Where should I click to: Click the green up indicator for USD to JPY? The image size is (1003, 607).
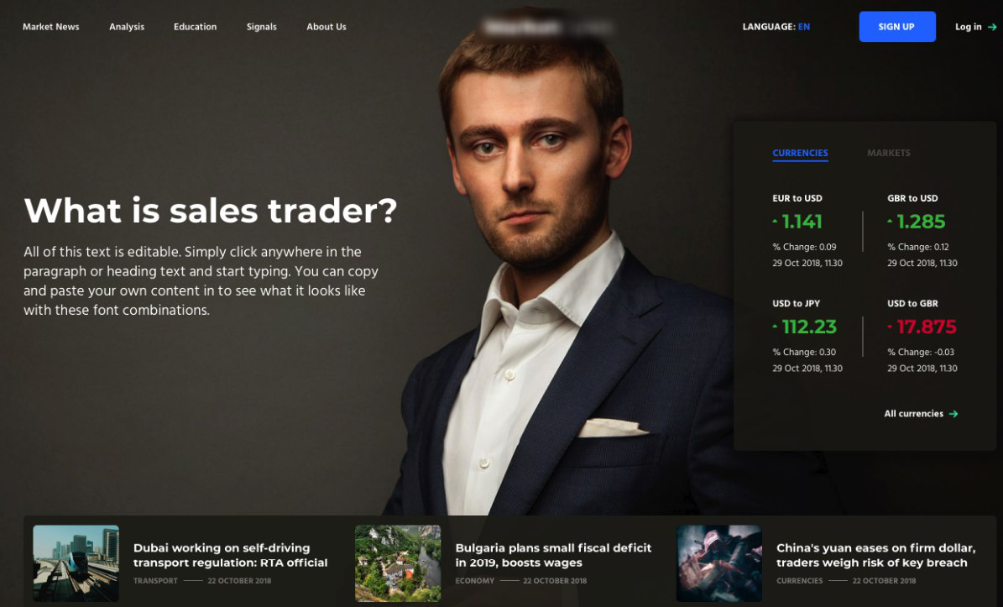(776, 327)
